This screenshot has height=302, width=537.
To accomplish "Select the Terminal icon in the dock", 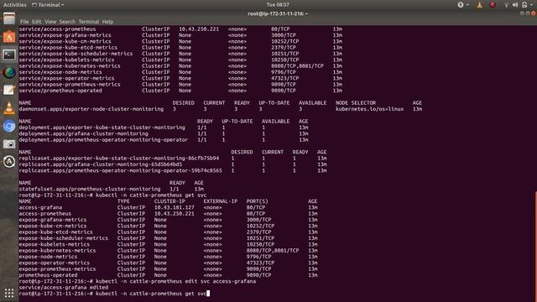I will (x=9, y=55).
